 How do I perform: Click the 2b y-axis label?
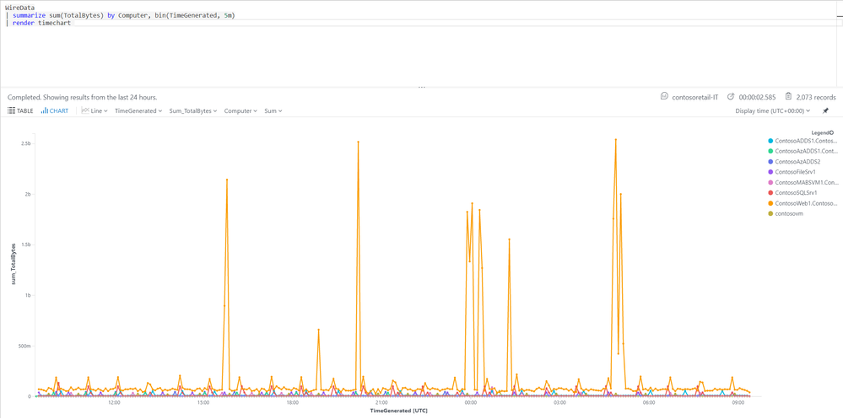pyautogui.click(x=26, y=194)
